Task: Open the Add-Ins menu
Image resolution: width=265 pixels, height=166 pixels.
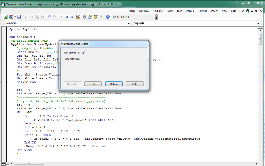Action: coord(157,11)
